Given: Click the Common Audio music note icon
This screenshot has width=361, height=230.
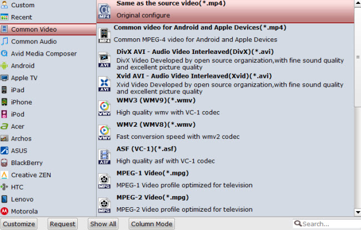Looking at the screenshot, I should click(x=4, y=42).
